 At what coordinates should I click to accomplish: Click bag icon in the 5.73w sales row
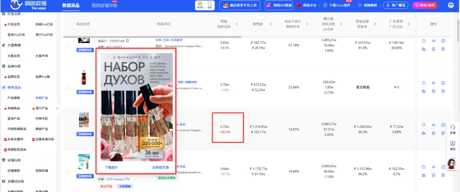pos(424,125)
